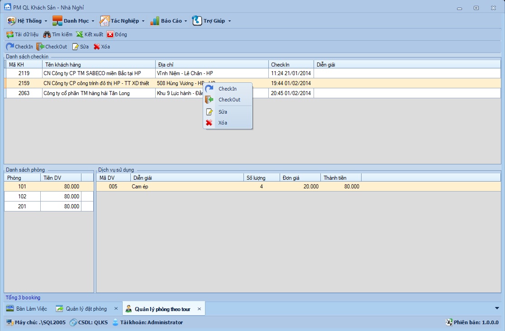Click the CheckOut toolbar door icon
The height and width of the screenshot is (331, 505).
[x=40, y=47]
